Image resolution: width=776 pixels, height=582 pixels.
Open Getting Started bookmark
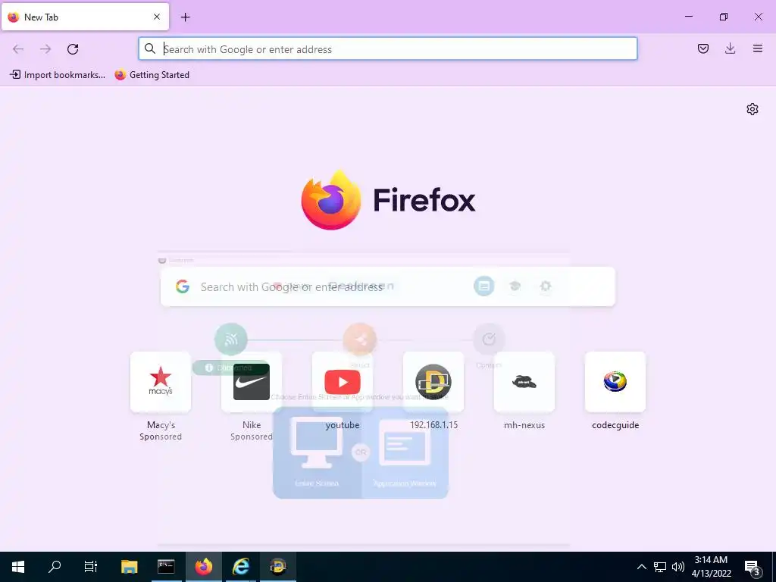[x=152, y=75]
